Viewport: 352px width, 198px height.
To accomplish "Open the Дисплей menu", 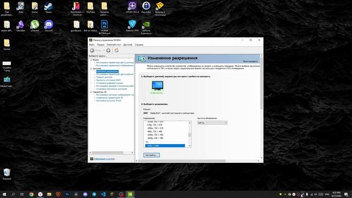I will coord(128,45).
